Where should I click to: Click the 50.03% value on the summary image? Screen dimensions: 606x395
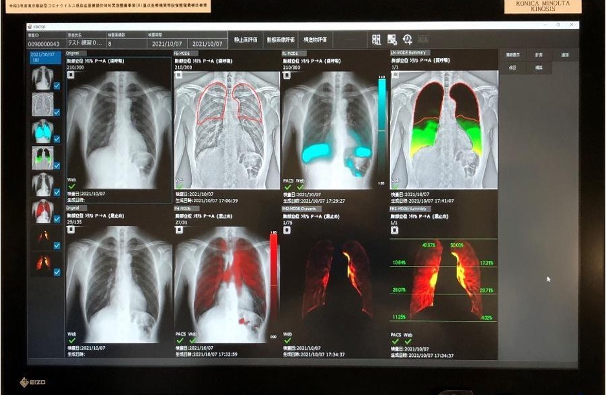[x=457, y=245]
